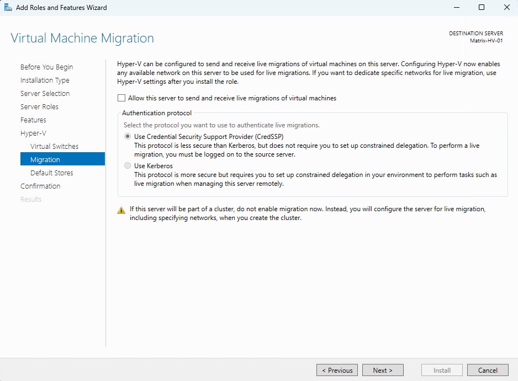
Task: Click the Next button
Action: [383, 370]
